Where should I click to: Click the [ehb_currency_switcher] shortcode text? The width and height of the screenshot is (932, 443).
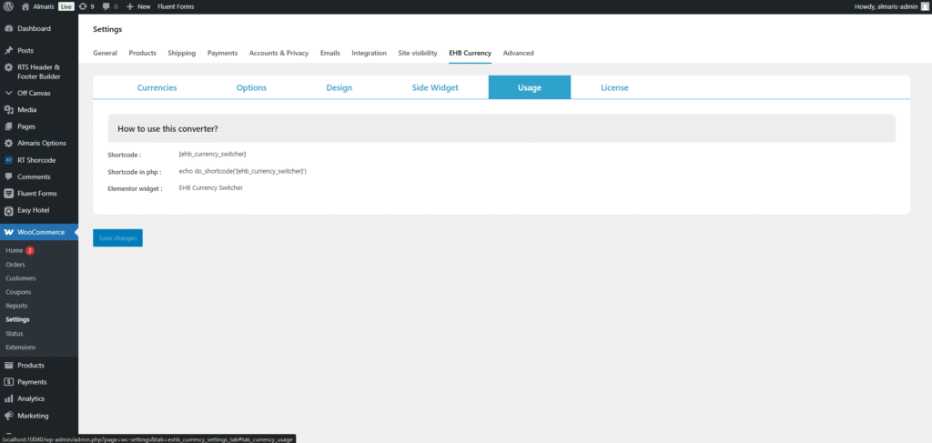tap(212, 154)
